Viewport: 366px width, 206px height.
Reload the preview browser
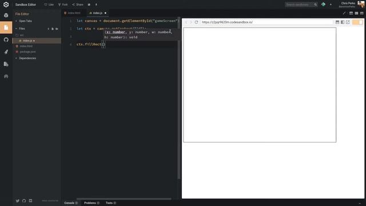click(196, 22)
